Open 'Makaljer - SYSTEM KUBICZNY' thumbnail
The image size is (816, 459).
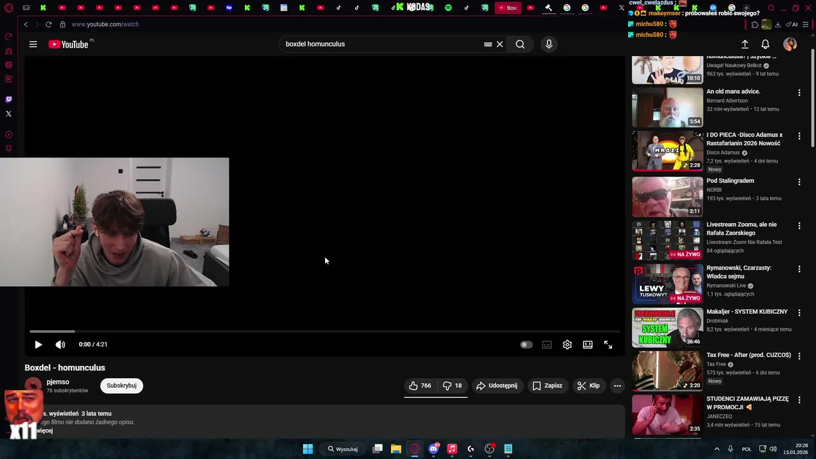[x=667, y=327]
